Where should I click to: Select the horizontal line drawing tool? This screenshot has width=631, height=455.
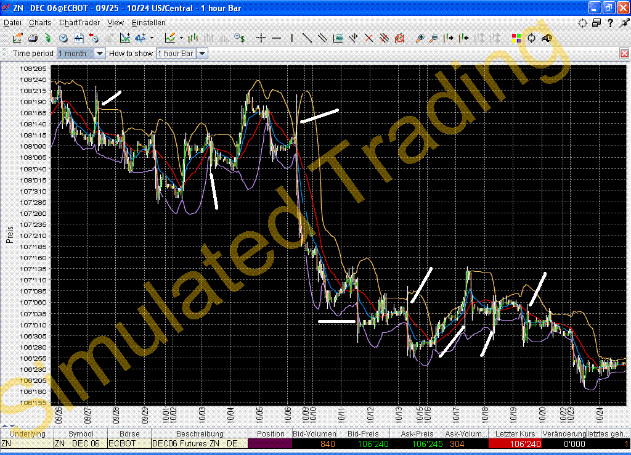click(277, 38)
